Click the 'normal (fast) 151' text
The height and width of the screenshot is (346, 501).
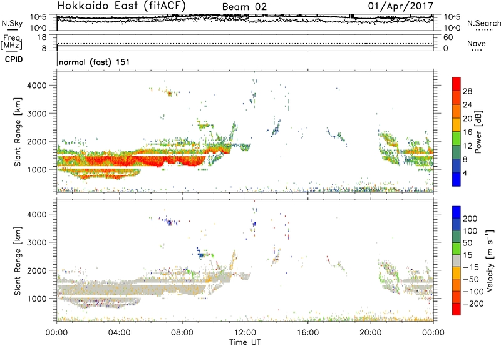click(95, 62)
